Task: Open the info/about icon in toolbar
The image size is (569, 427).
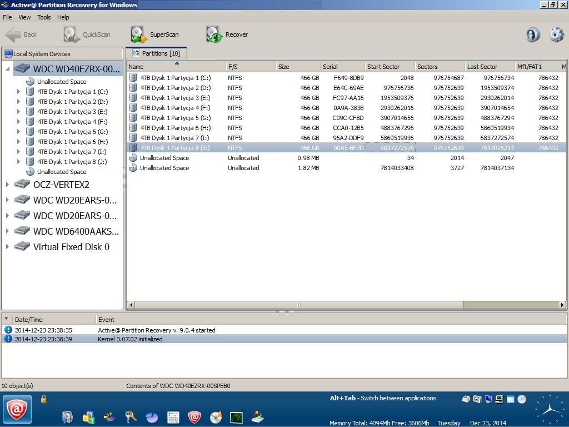Action: [x=532, y=35]
